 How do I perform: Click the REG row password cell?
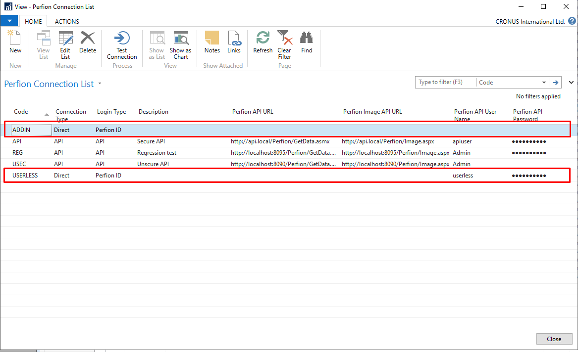(x=529, y=153)
